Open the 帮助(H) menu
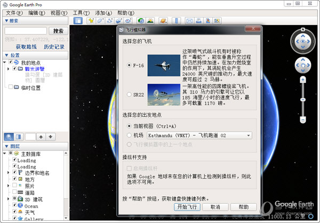The height and width of the screenshot is (223, 320). click(126, 13)
